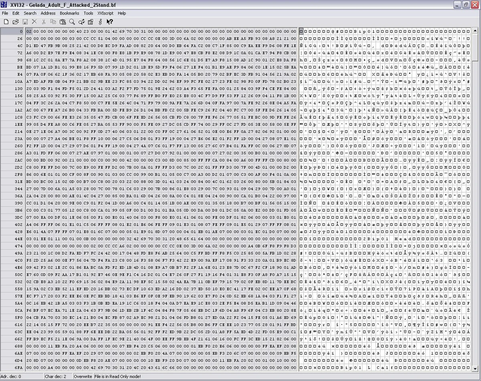
Task: Open the Goto Address dialog icon
Action: [x=91, y=22]
